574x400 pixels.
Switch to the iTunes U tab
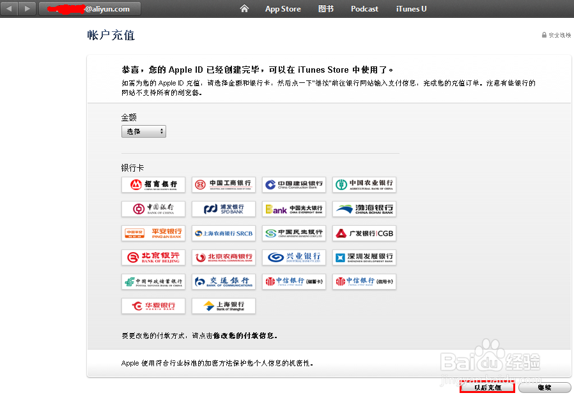[411, 9]
